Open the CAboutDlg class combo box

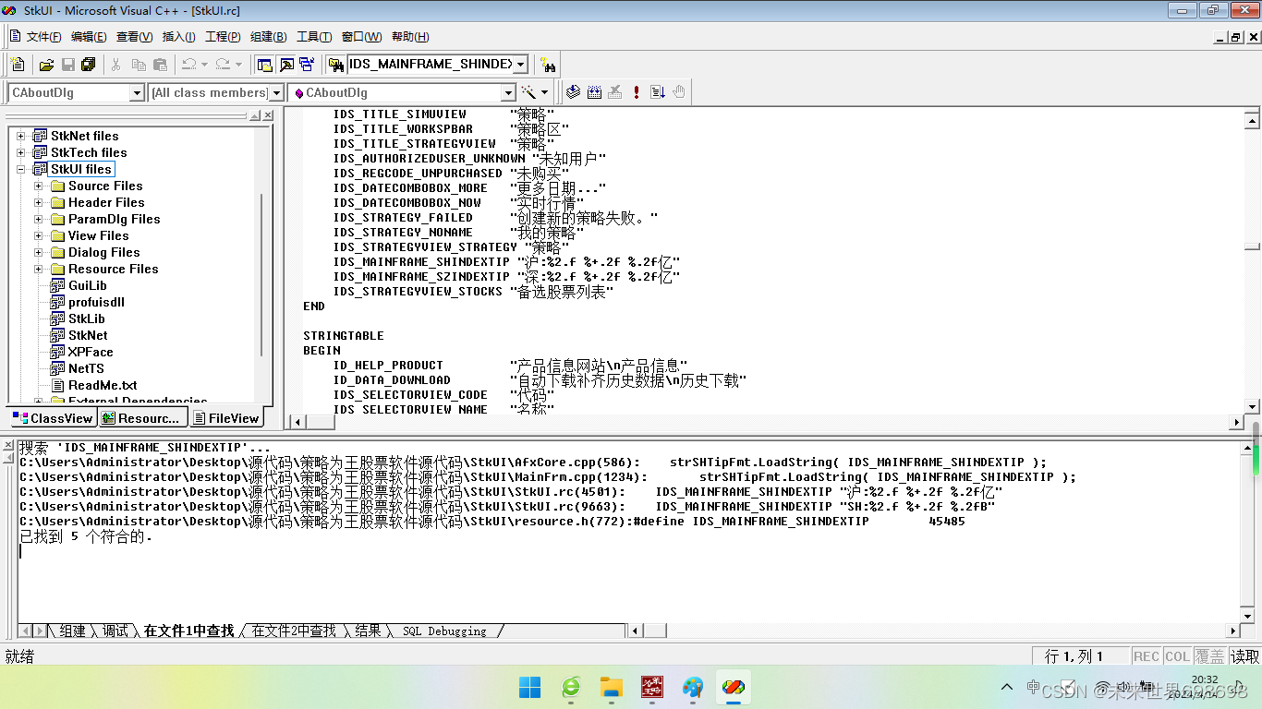point(137,92)
